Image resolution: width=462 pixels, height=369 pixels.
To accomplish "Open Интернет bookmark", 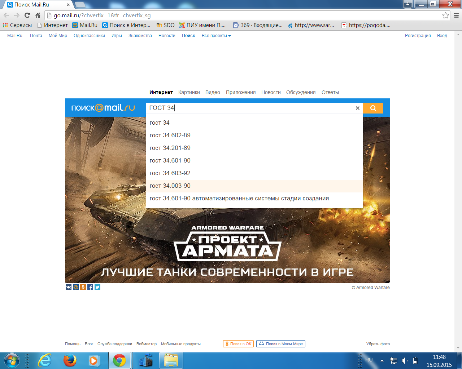I will click(53, 25).
